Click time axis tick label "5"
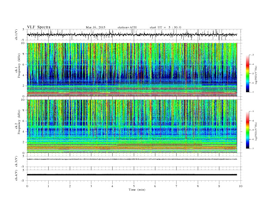 coord(134,186)
